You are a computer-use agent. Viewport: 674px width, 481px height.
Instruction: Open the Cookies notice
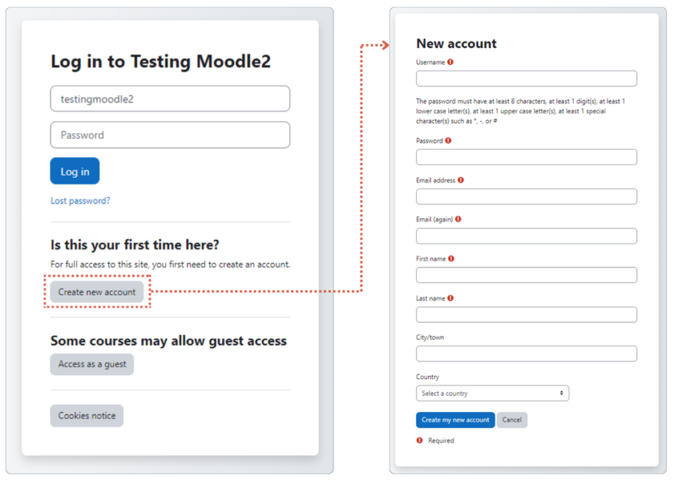click(x=86, y=415)
